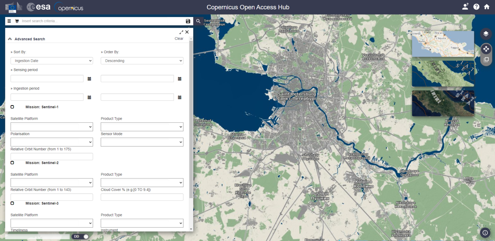Click the Ingestion period start date field
The width and height of the screenshot is (495, 241).
47,97
